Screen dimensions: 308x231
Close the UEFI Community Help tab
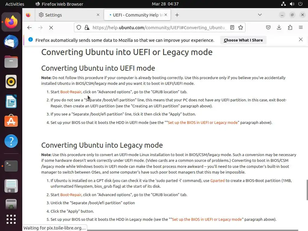click(166, 15)
